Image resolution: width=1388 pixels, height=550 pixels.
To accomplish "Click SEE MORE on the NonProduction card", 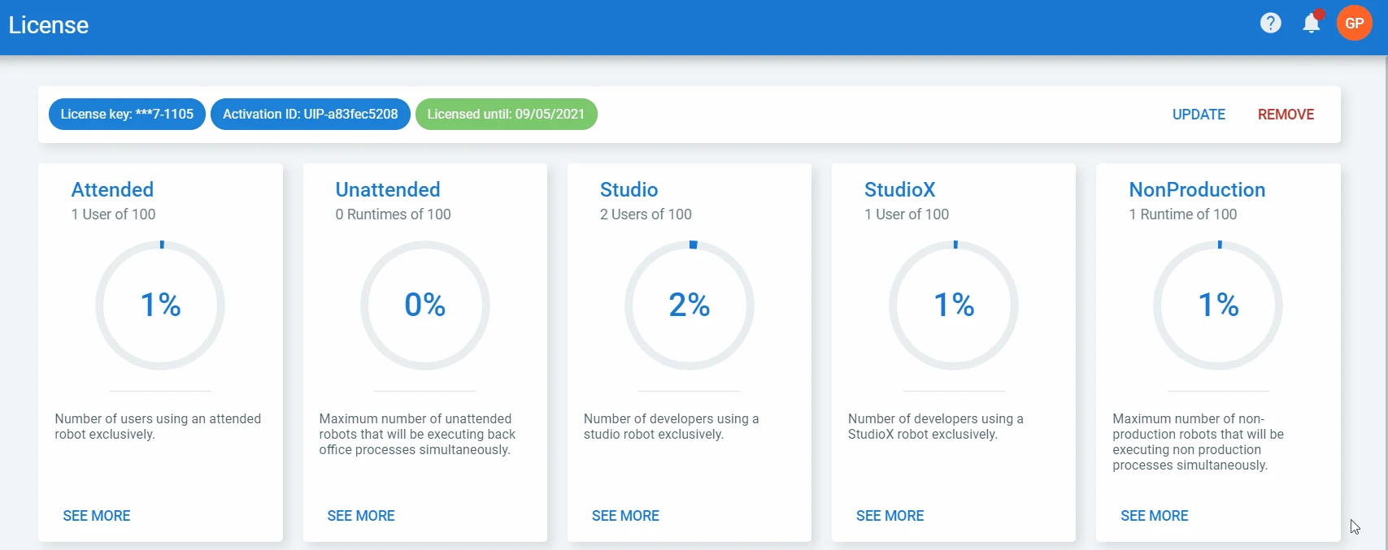I will 1155,516.
